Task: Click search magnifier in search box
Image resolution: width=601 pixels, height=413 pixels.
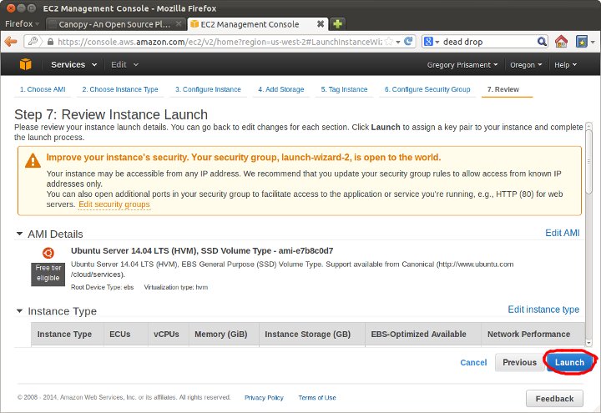Action: (542, 42)
